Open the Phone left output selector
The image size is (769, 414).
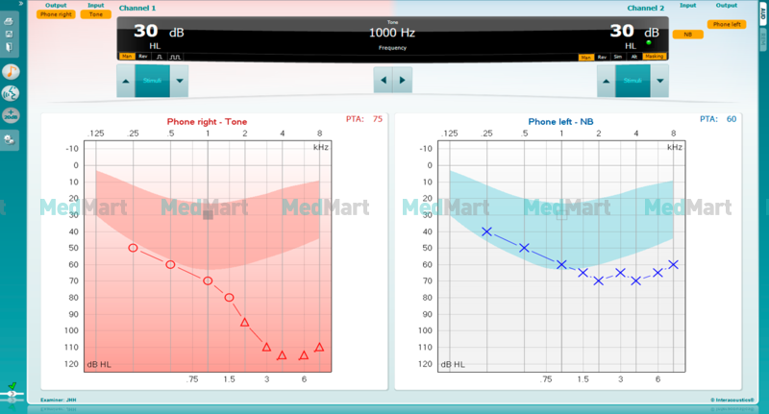click(x=727, y=24)
